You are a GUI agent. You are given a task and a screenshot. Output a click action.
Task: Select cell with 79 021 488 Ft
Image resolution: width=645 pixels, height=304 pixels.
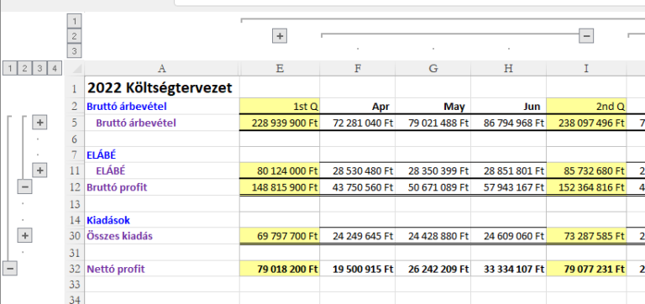(x=433, y=123)
